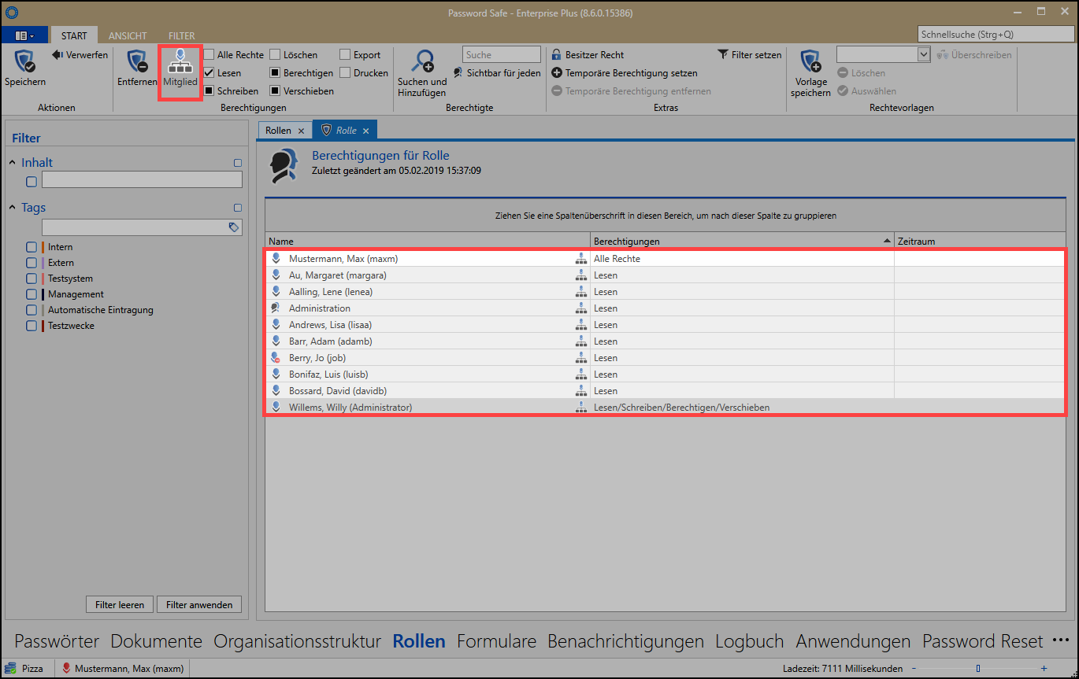This screenshot has height=679, width=1079.
Task: Click Verwerfen to discard changes
Action: pos(80,55)
